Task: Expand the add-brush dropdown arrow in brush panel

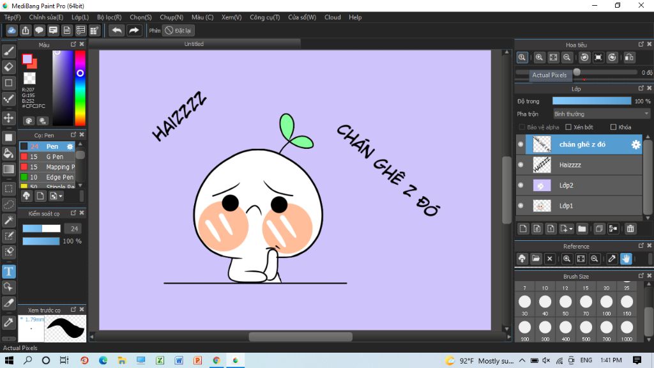Action: pos(61,196)
